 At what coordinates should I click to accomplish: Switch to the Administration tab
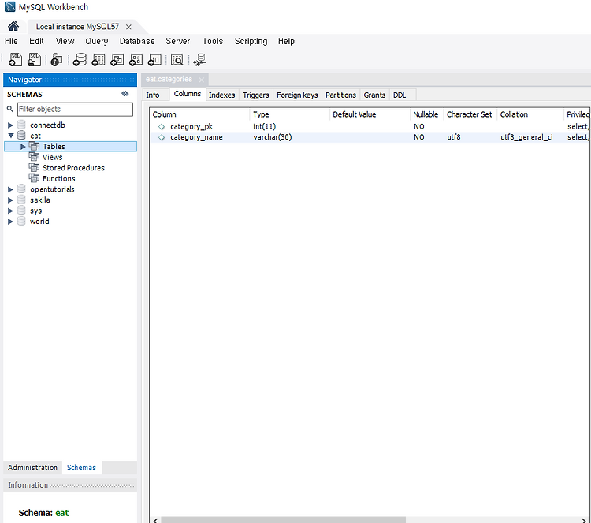33,468
